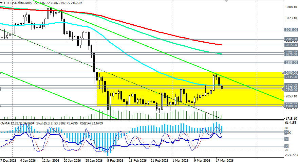The width and height of the screenshot is (298, 164).
Task: Click the Stochastic 80 level label
Action: [286, 128]
